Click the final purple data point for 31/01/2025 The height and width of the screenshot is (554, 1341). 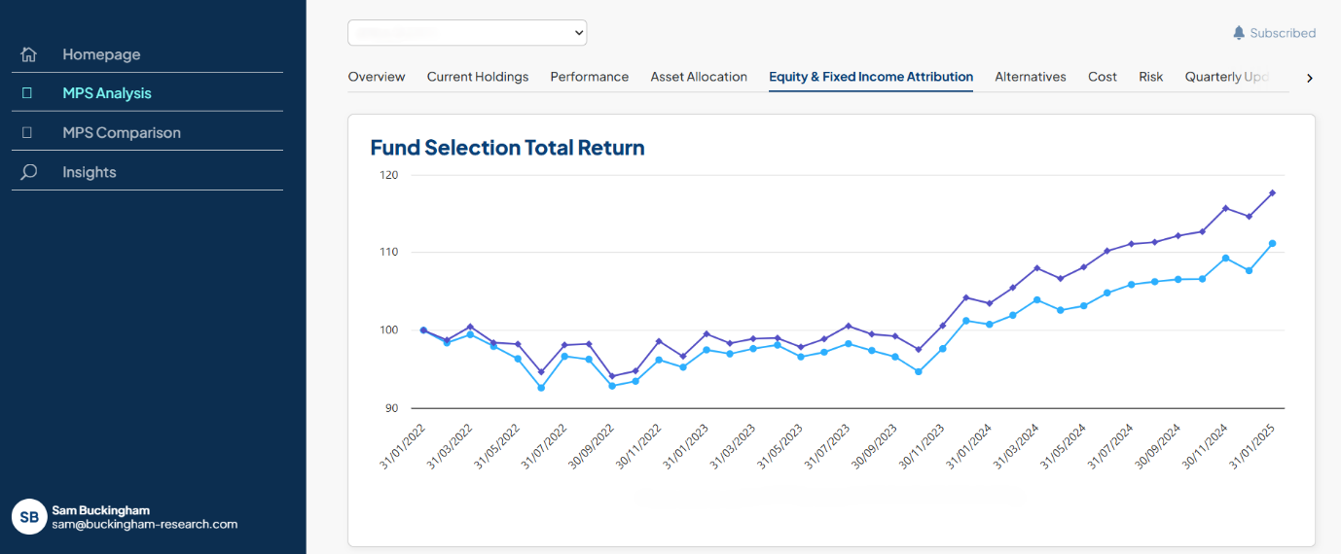pyautogui.click(x=1272, y=192)
